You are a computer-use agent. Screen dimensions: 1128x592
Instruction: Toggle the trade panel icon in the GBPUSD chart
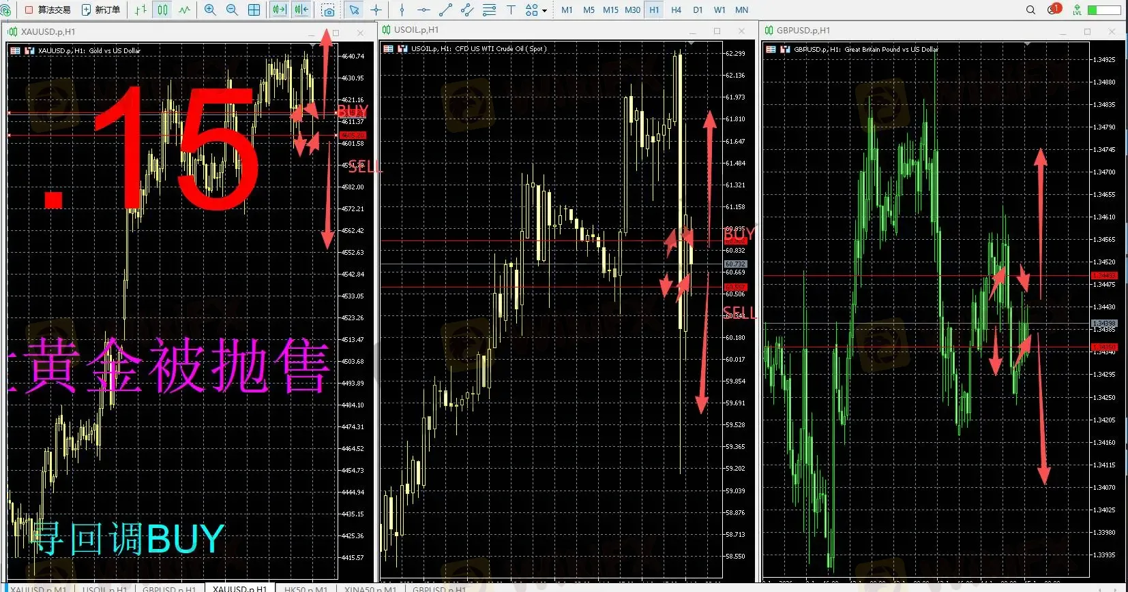click(771, 50)
